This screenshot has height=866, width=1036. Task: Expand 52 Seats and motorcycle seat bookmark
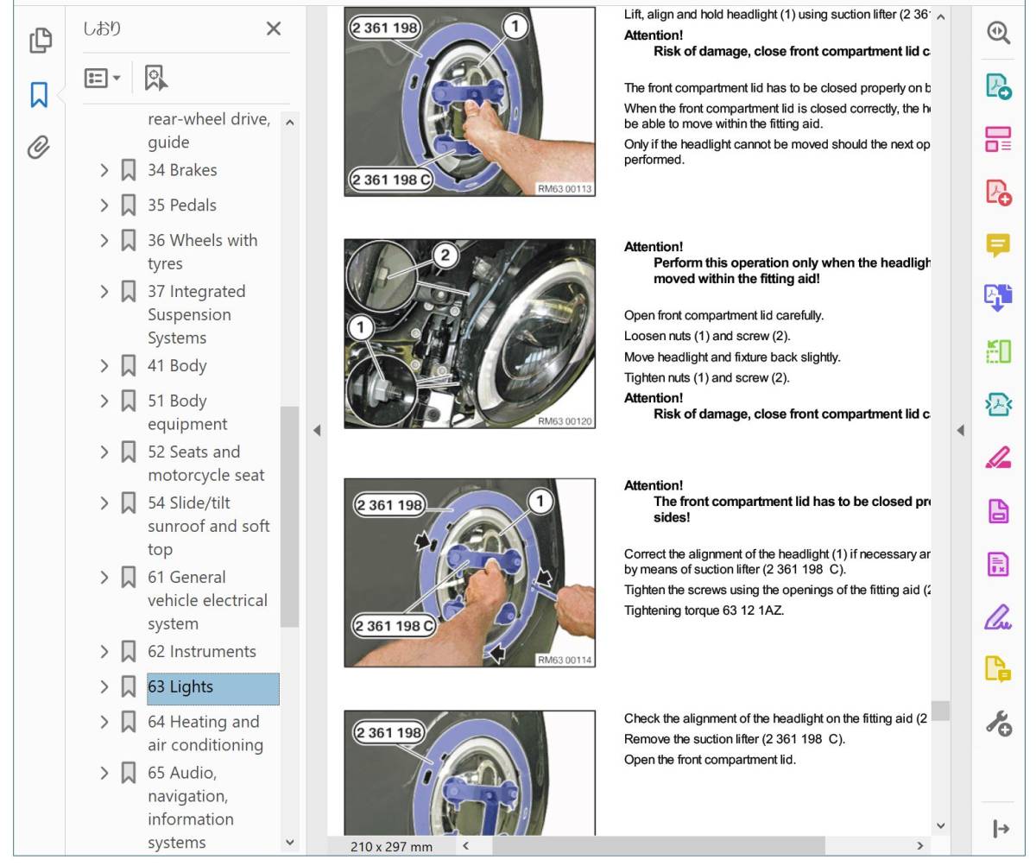tap(104, 452)
